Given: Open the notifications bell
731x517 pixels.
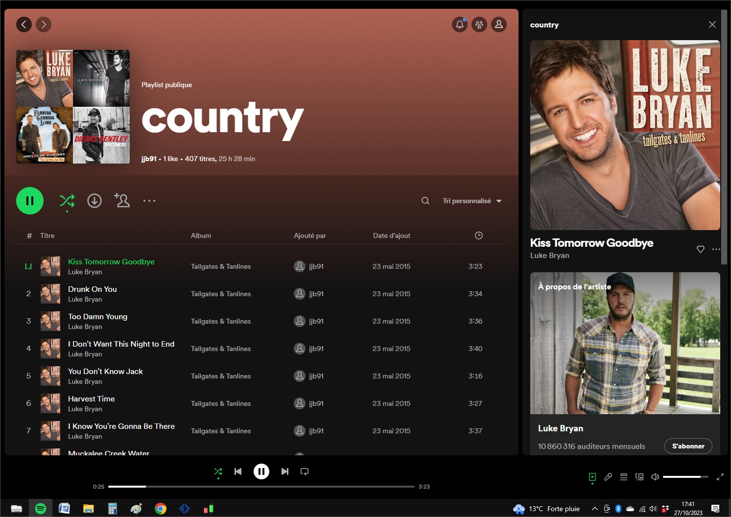Looking at the screenshot, I should pyautogui.click(x=460, y=24).
